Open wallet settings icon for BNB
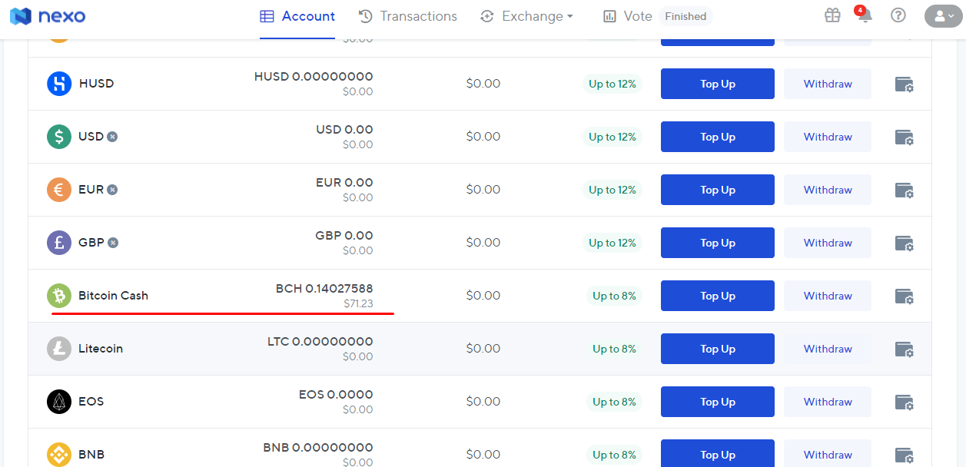The height and width of the screenshot is (467, 966). (905, 455)
